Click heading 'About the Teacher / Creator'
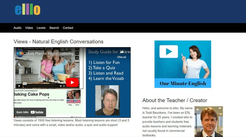Viewport: 246px width, 137px height. tap(175, 100)
